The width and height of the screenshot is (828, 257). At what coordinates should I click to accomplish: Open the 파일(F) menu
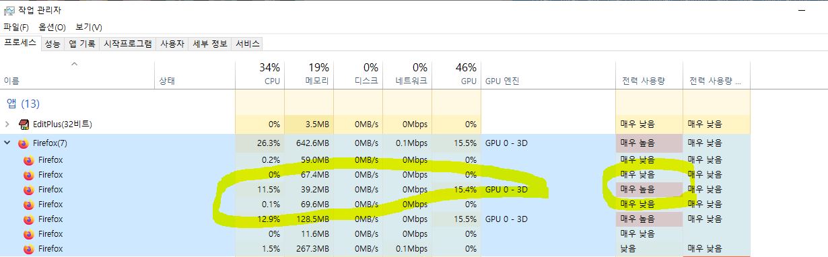click(x=16, y=28)
